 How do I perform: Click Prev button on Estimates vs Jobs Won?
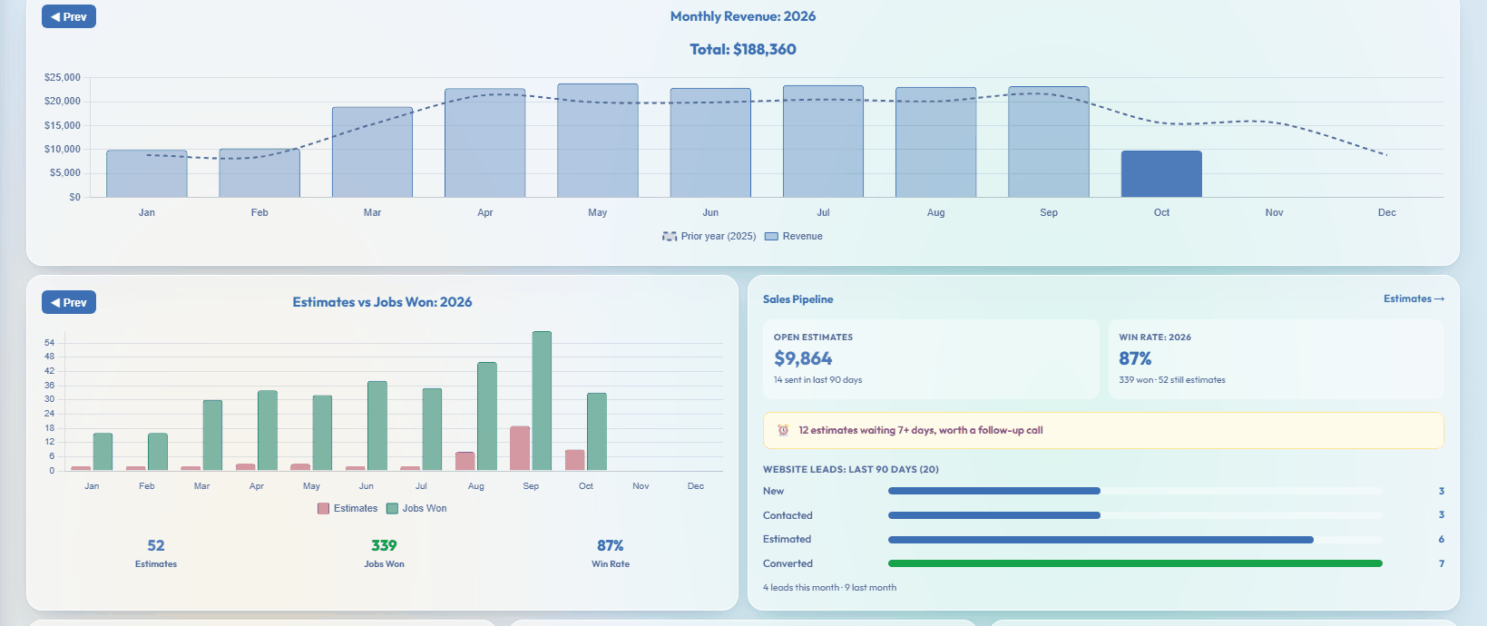pyautogui.click(x=69, y=302)
